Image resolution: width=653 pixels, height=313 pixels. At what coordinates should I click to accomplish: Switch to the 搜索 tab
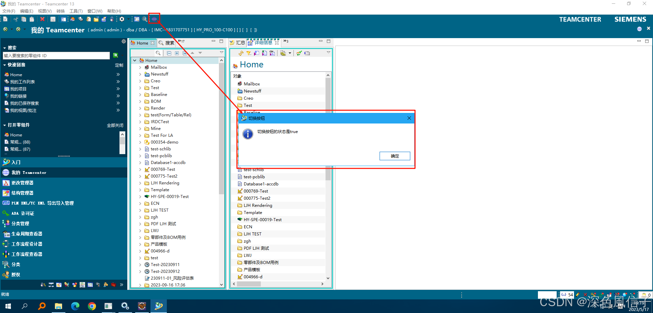pos(167,43)
